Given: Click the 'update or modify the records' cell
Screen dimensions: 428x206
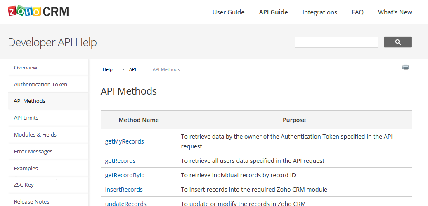Looking at the screenshot, I should pos(294,201).
